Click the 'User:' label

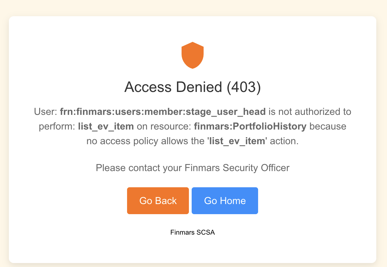coord(45,112)
